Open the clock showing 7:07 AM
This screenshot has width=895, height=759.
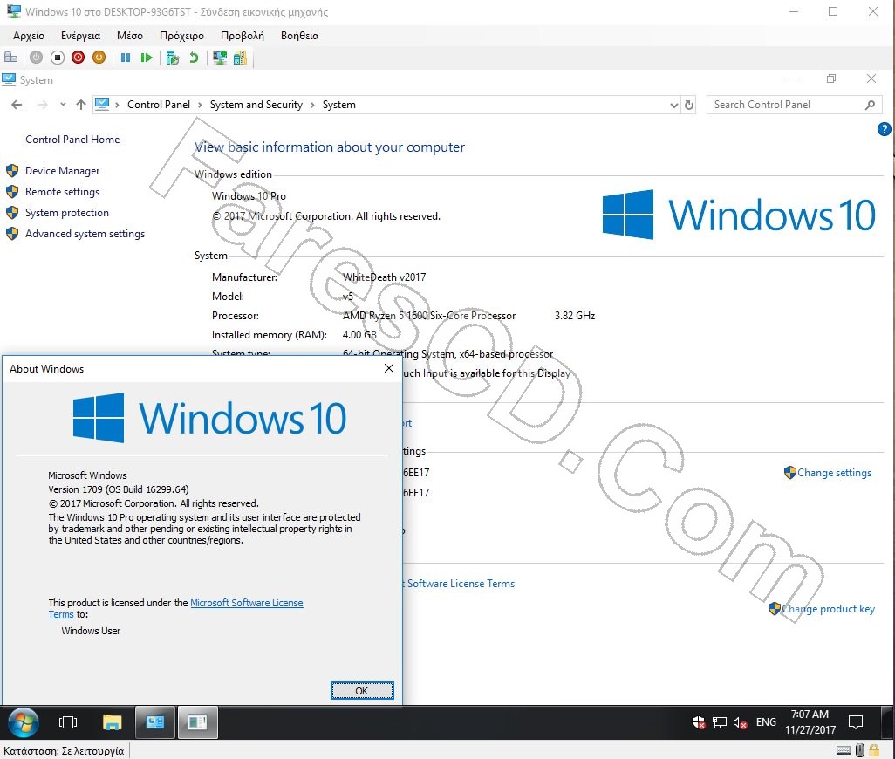tap(810, 721)
